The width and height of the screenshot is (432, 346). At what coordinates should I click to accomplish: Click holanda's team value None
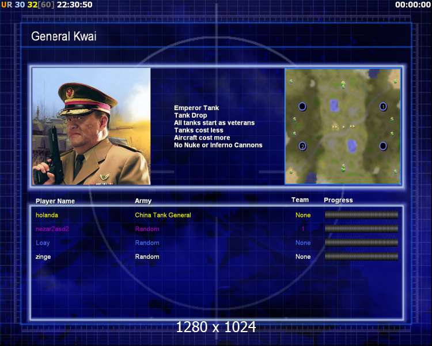coord(303,215)
